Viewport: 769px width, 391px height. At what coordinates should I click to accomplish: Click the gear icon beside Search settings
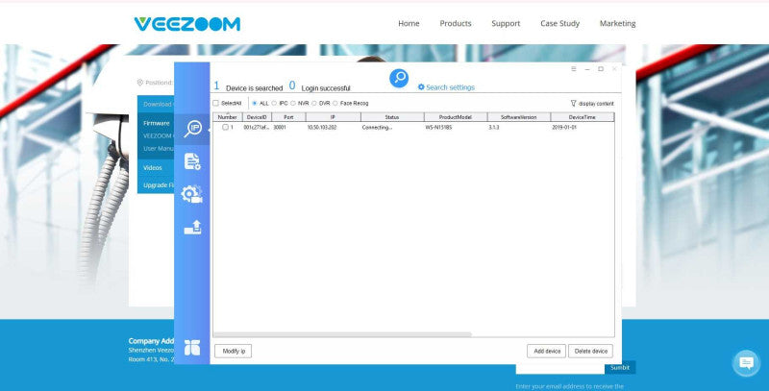pos(421,87)
